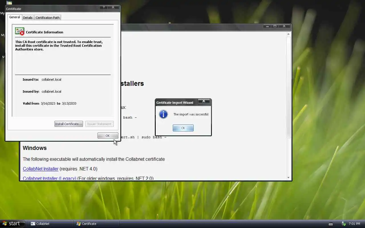Confirm Certificate window with OK
The width and height of the screenshot is (365, 228).
tap(108, 136)
